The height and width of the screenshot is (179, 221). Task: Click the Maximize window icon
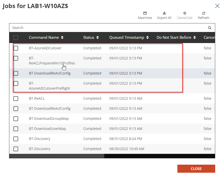(x=145, y=13)
